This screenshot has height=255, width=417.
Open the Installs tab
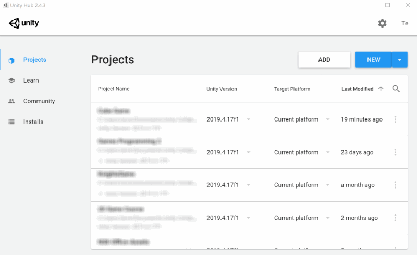33,122
